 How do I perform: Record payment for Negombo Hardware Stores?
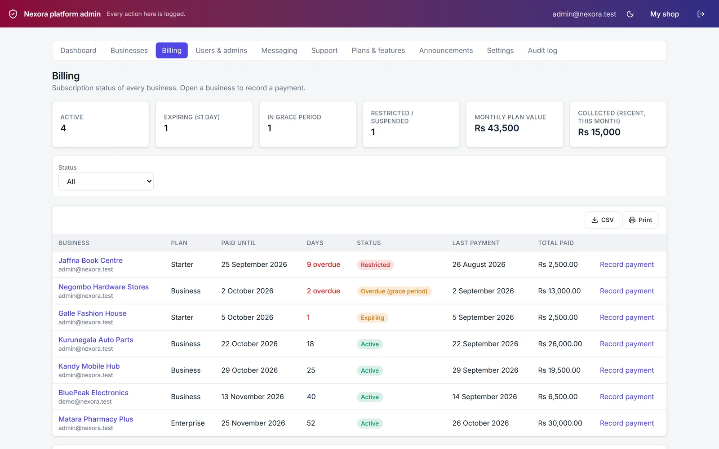coord(626,291)
